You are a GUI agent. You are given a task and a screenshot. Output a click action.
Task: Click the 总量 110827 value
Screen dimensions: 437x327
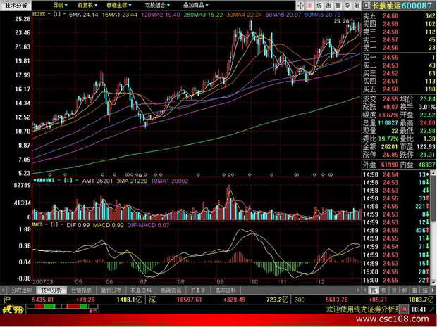pyautogui.click(x=388, y=122)
